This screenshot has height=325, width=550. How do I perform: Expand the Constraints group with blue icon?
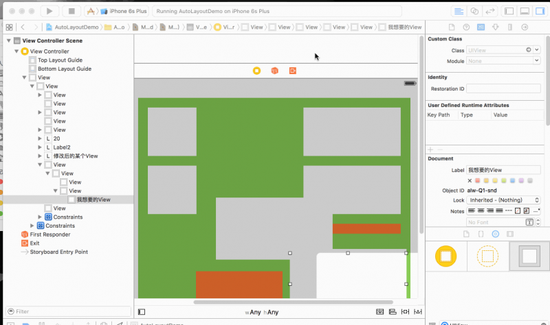pyautogui.click(x=32, y=226)
